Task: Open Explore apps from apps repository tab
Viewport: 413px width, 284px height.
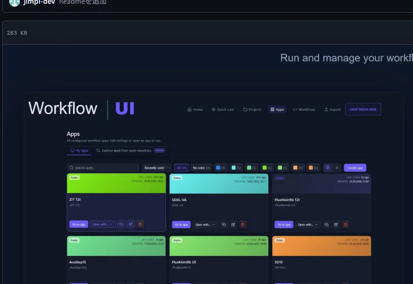Action: pos(130,151)
